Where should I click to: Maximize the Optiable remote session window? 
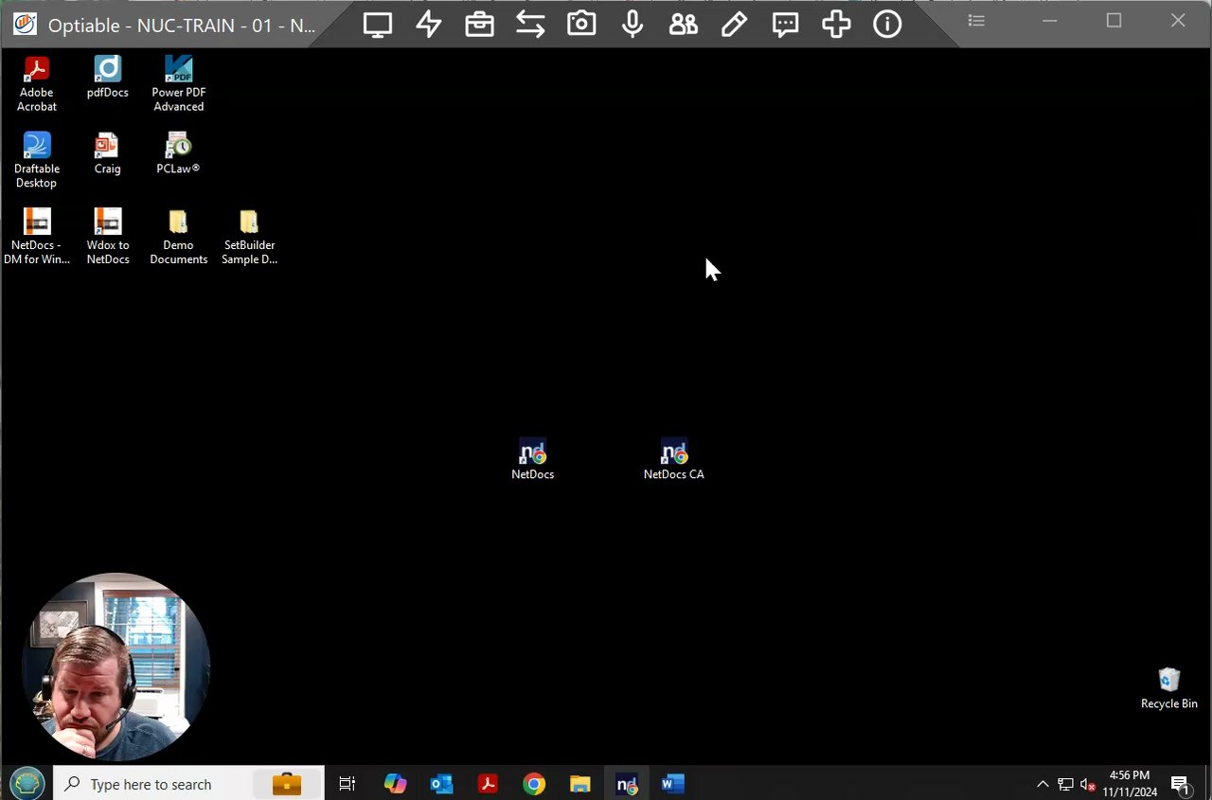click(1114, 20)
